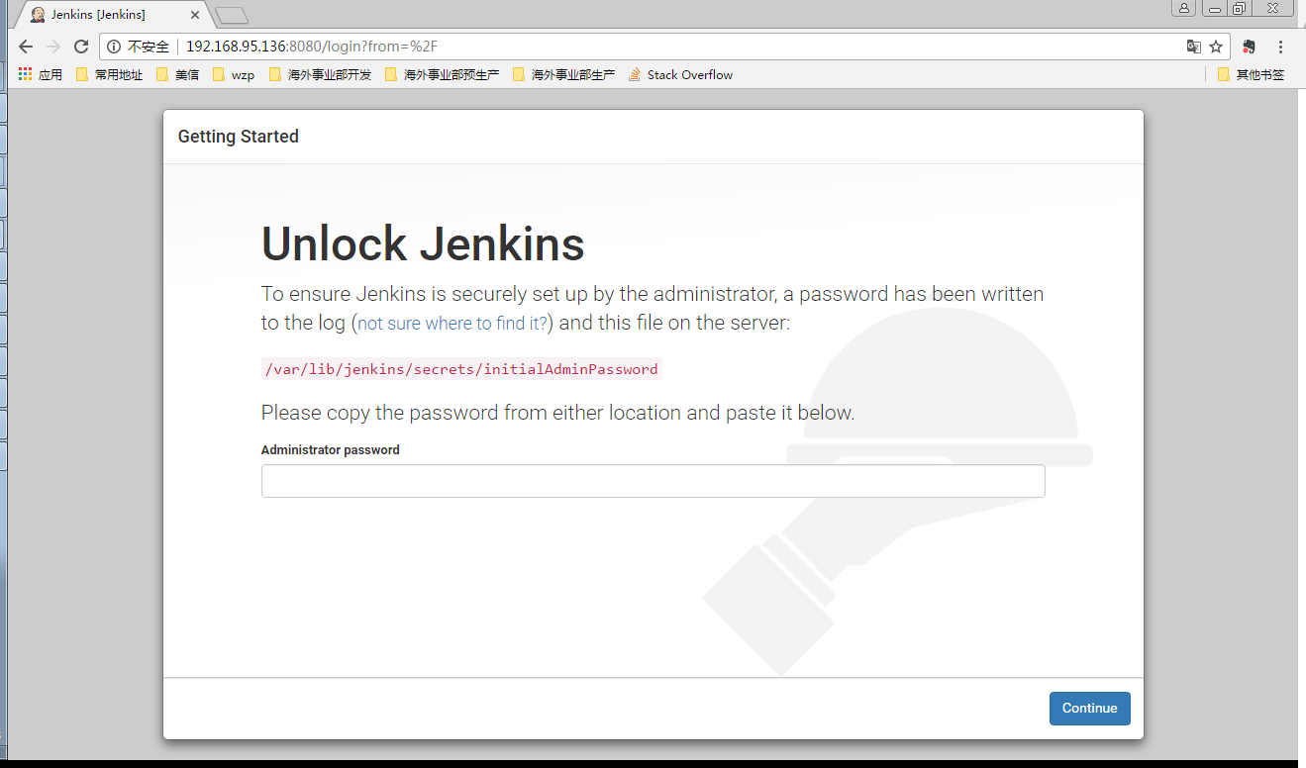Click the Chrome profile user icon

coord(1183,8)
